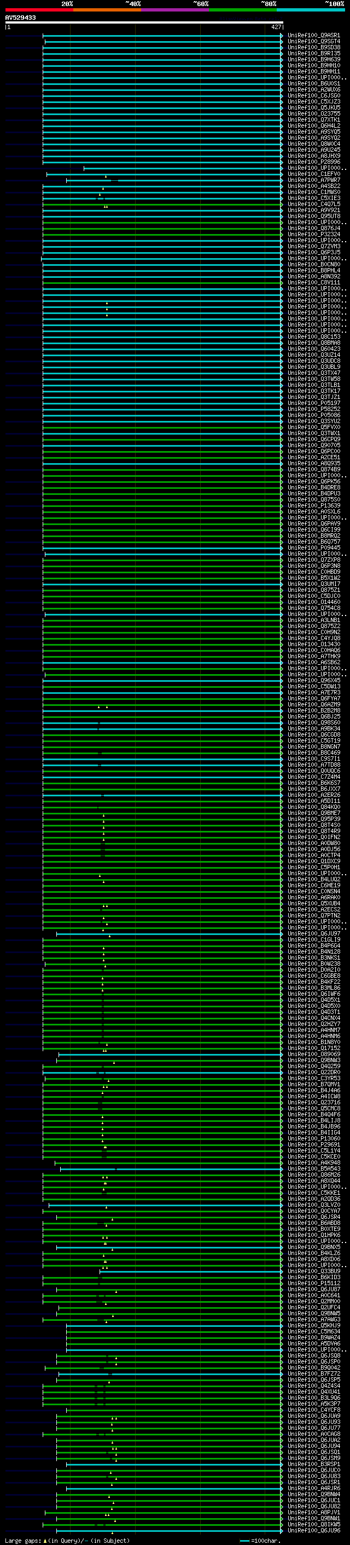Image resolution: width=350 pixels, height=1545 pixels.
Task: Select UniRef100_C5P0H1 entry
Action: tap(313, 867)
